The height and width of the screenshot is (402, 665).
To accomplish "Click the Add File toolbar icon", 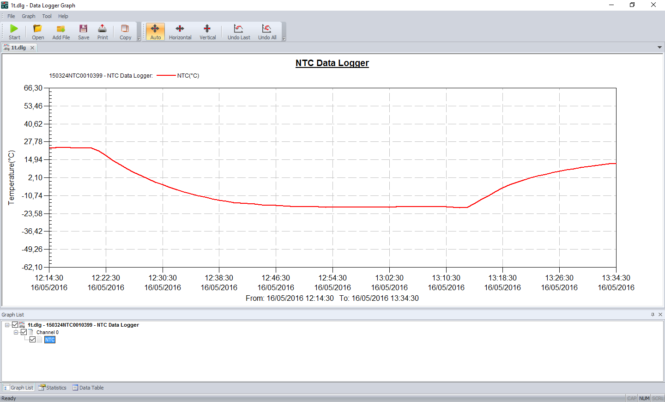I will tap(60, 31).
